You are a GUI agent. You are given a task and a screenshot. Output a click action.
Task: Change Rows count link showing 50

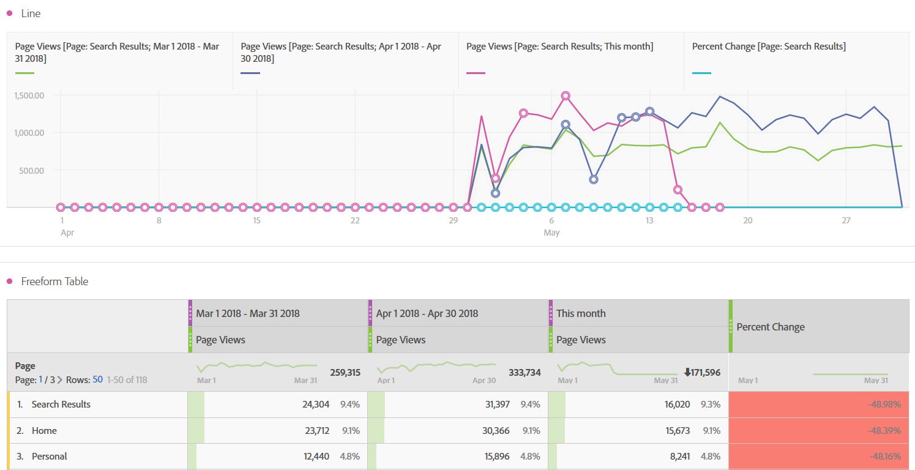97,379
